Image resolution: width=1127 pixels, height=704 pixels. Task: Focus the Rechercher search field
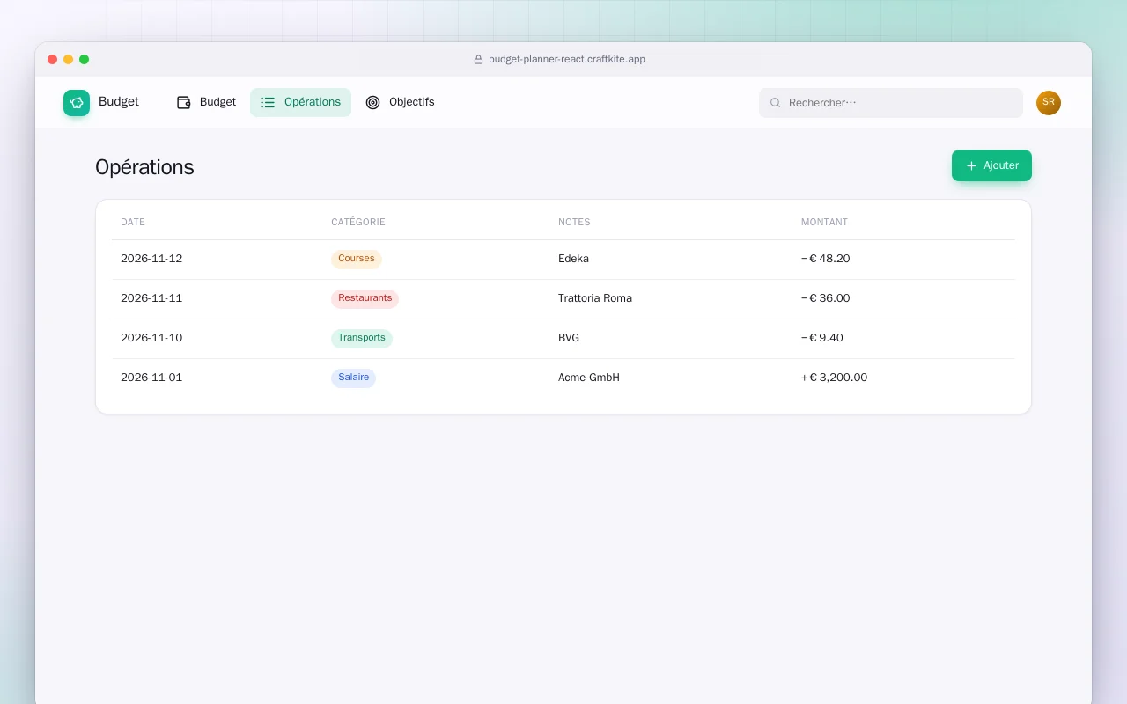coord(891,103)
